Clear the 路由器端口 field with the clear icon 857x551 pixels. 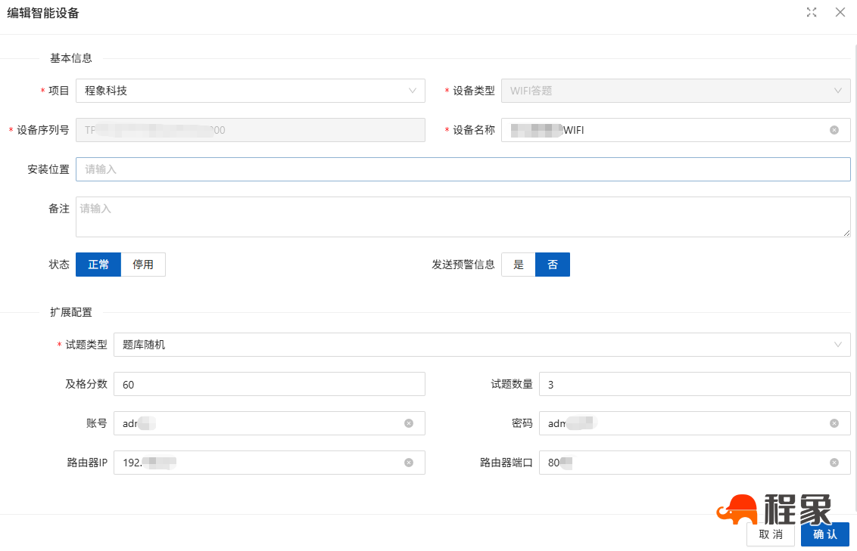point(834,463)
